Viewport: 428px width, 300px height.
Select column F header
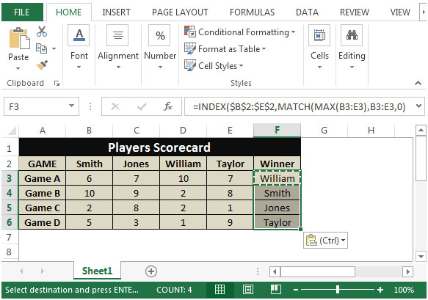tap(277, 131)
